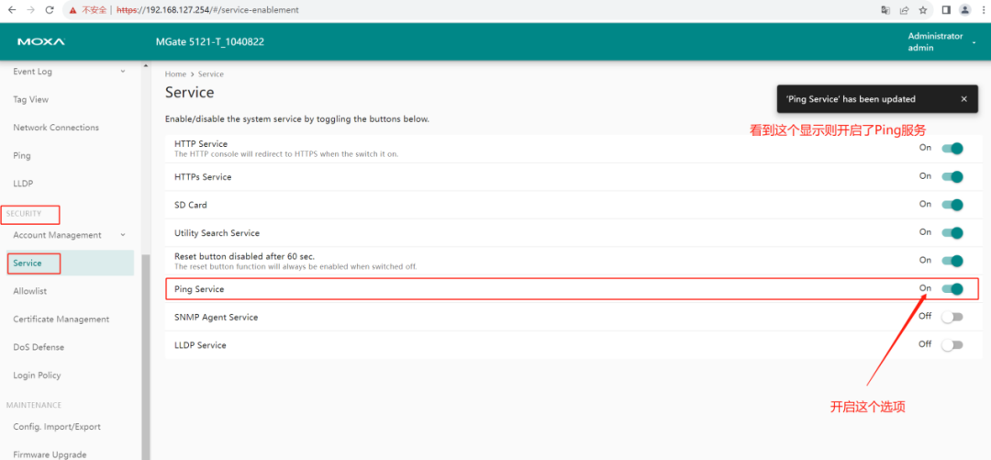Expand the Account Management chevron
This screenshot has height=460, width=991.
pyautogui.click(x=123, y=235)
